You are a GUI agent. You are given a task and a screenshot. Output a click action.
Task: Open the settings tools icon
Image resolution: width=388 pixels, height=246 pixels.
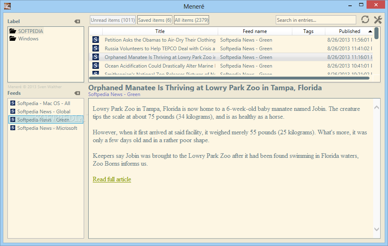378,19
